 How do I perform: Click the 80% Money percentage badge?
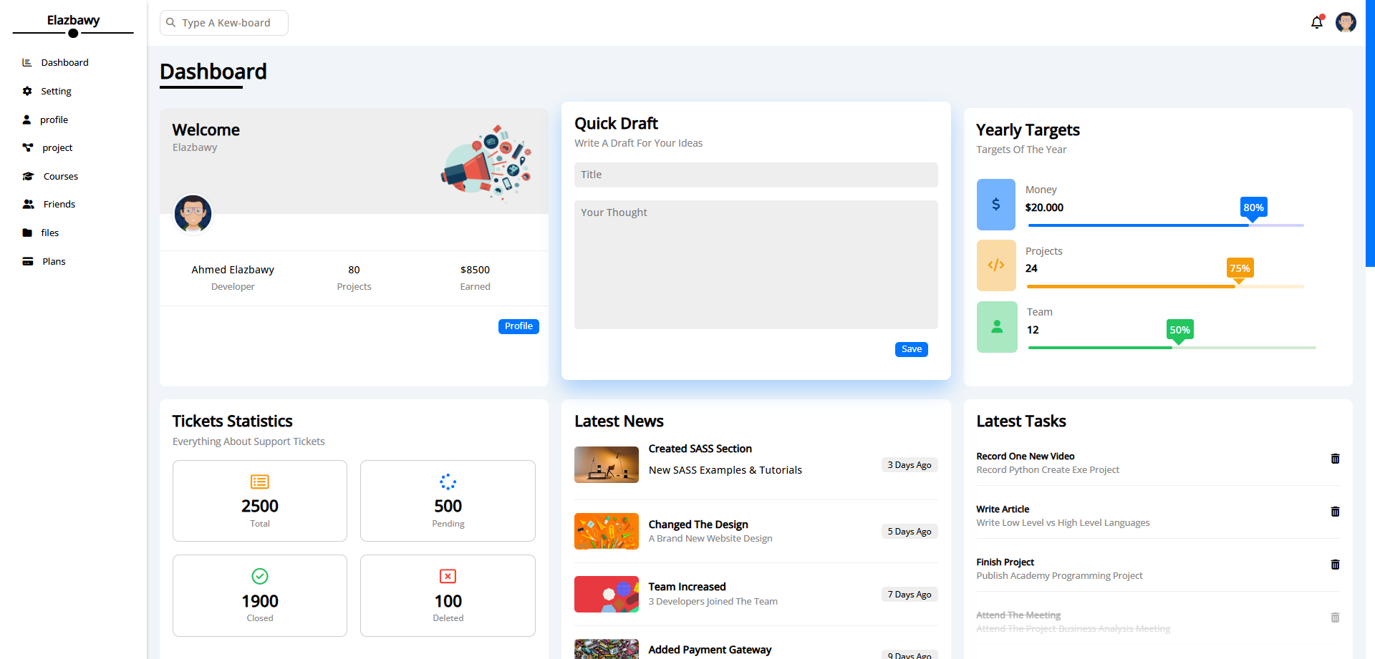coord(1253,208)
